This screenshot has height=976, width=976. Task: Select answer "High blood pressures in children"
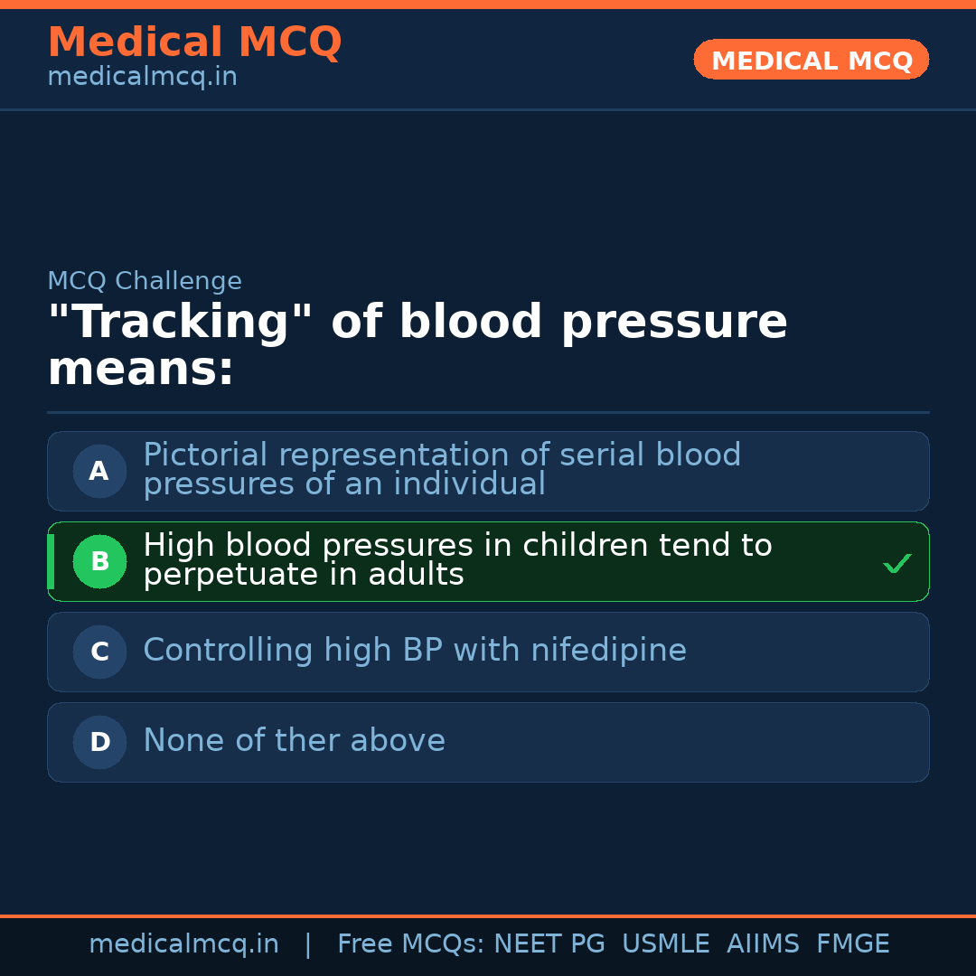[457, 559]
